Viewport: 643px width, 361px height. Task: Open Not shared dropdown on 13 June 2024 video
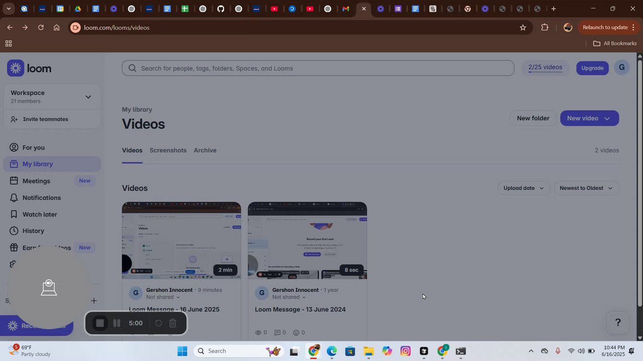pos(289,297)
